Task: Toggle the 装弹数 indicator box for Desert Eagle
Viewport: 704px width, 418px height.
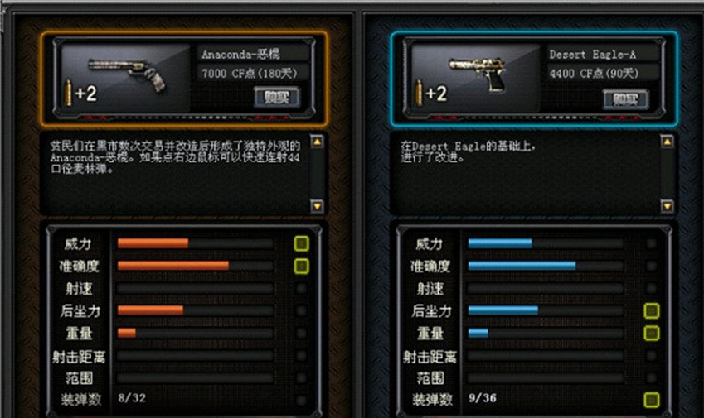Action: tap(652, 400)
